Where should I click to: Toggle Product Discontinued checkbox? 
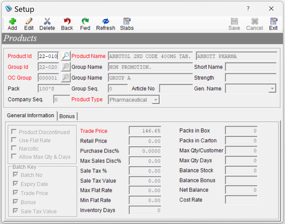(x=14, y=132)
